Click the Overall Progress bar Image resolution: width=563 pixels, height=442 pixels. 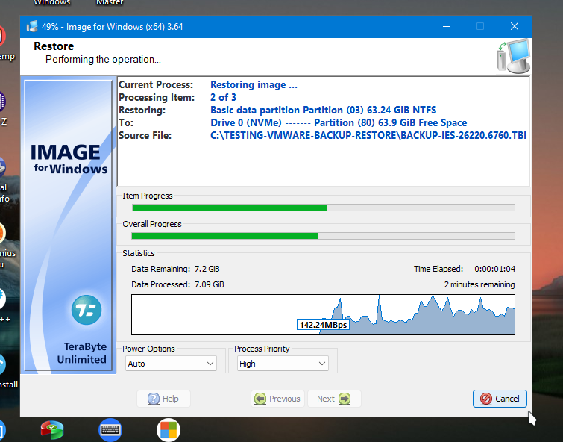click(x=324, y=236)
